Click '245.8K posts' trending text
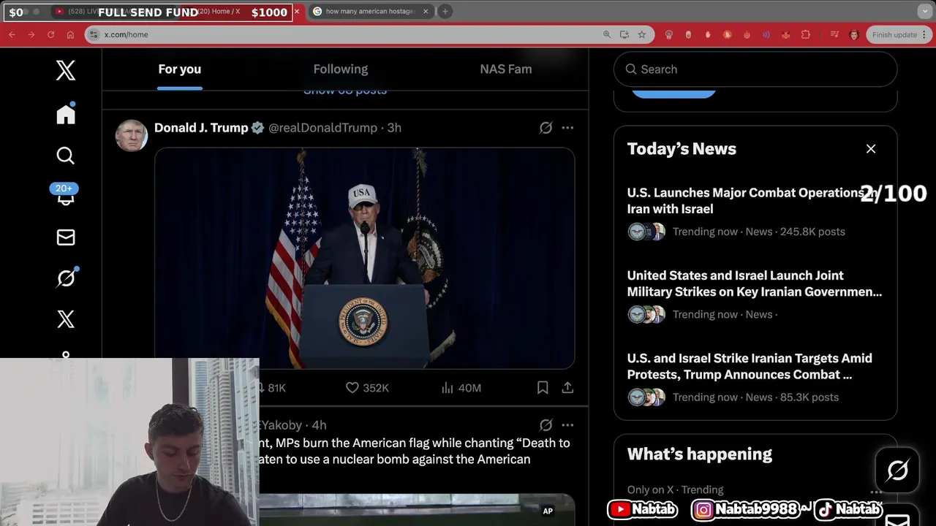Image resolution: width=936 pixels, height=526 pixels. tap(812, 232)
